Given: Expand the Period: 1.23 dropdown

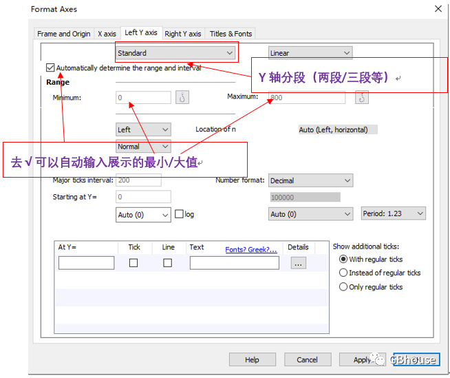Looking at the screenshot, I should coord(393,214).
